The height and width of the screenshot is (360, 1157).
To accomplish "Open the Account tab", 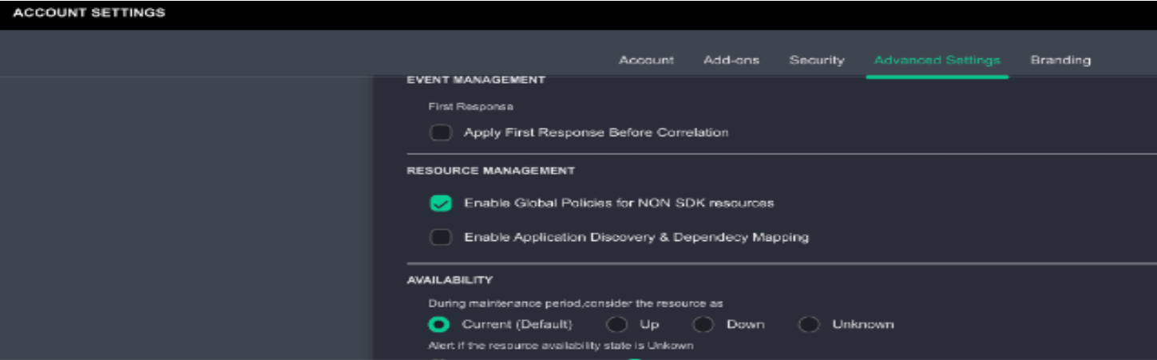I will click(x=646, y=60).
